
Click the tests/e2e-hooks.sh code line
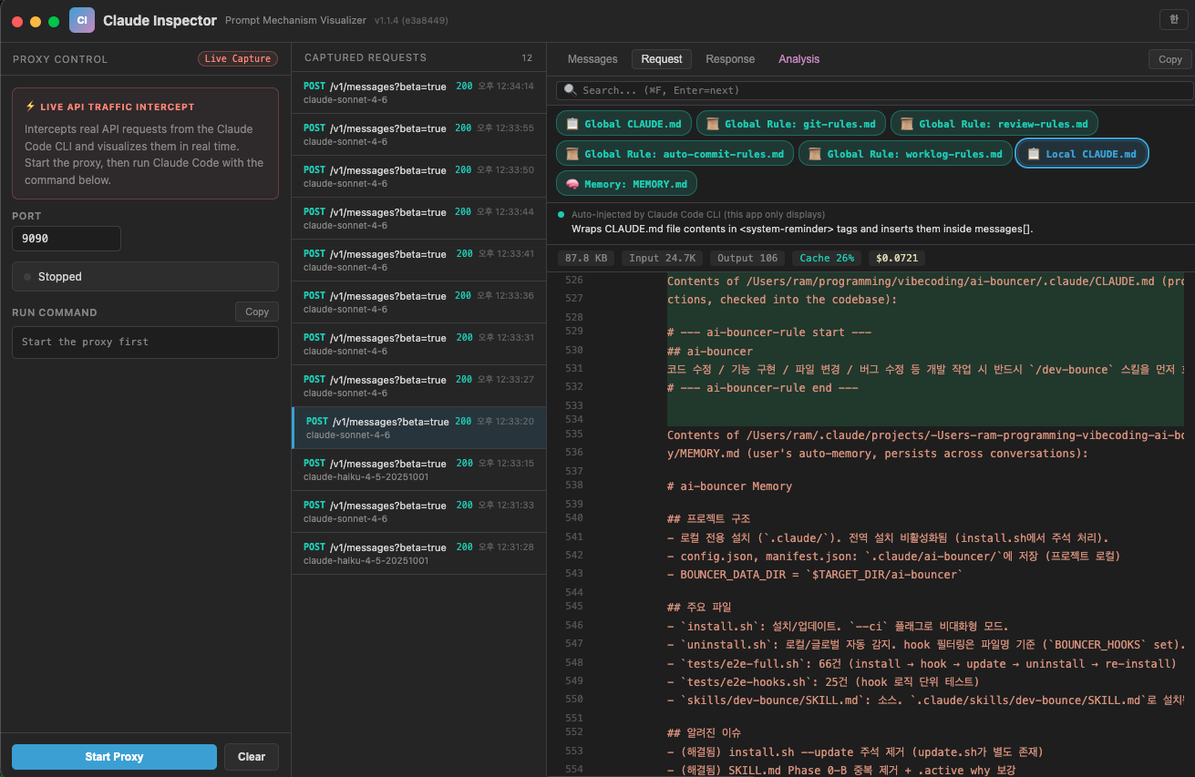click(823, 682)
